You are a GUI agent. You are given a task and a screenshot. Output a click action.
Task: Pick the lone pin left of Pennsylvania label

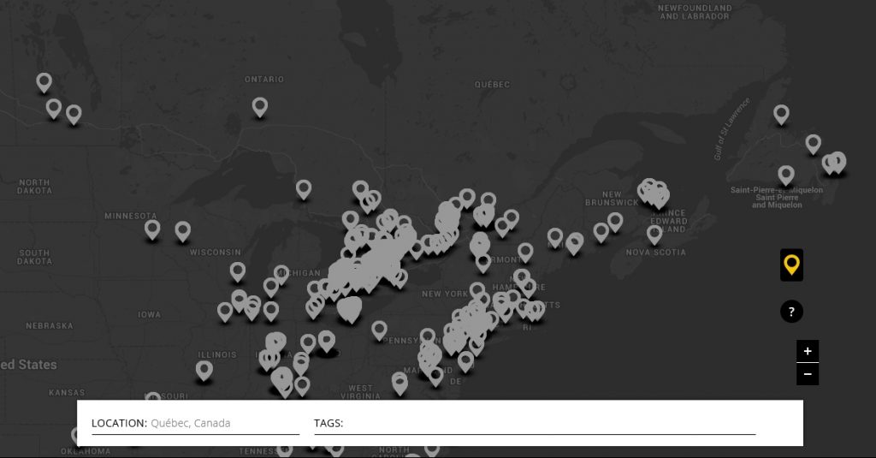tap(379, 329)
